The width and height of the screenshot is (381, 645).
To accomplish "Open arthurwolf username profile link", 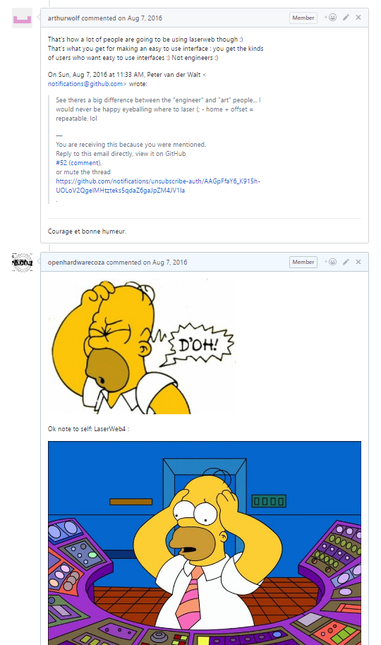I will (x=64, y=18).
